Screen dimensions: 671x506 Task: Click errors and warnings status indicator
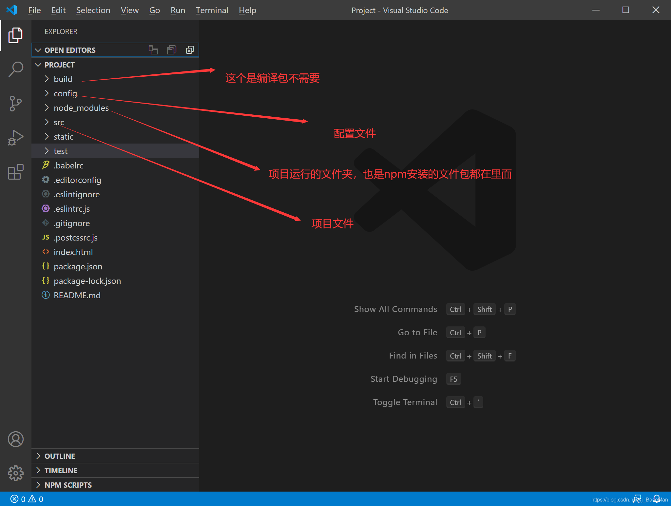click(27, 499)
